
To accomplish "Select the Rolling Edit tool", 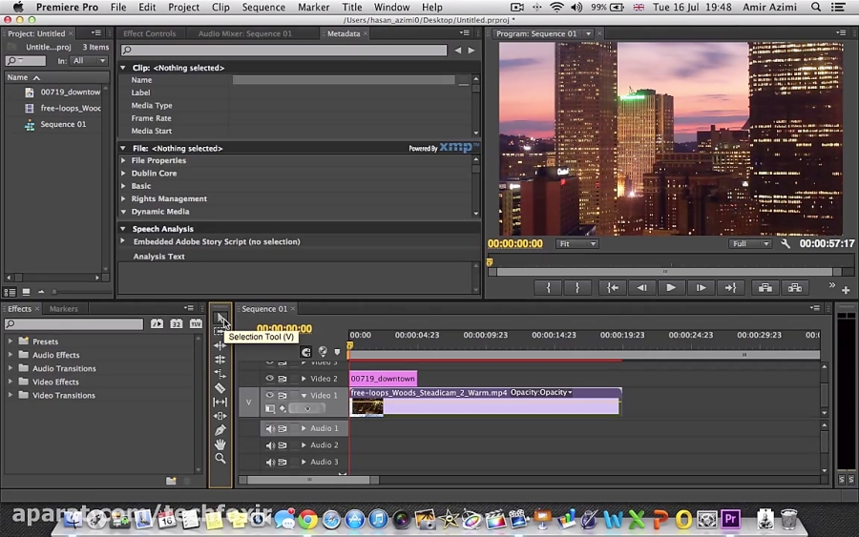I will (220, 360).
